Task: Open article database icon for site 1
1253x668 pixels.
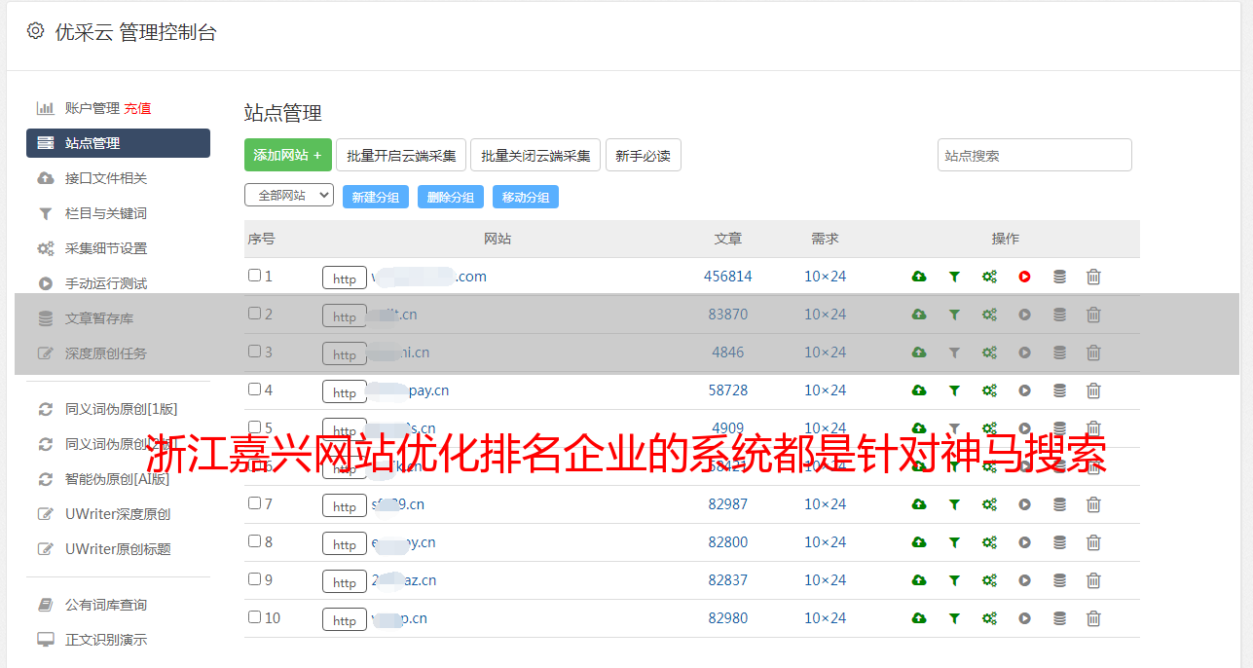Action: point(1059,277)
